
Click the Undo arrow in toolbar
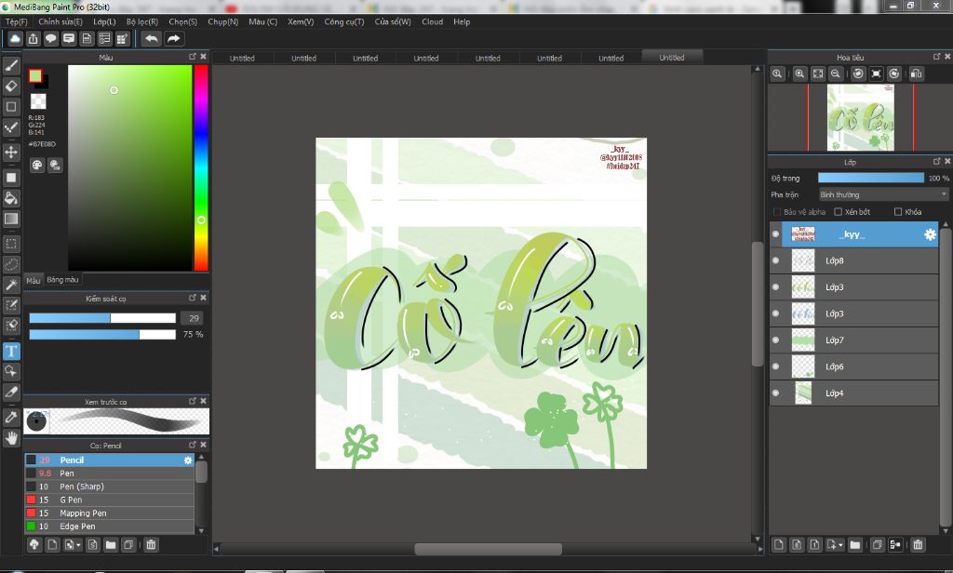152,39
